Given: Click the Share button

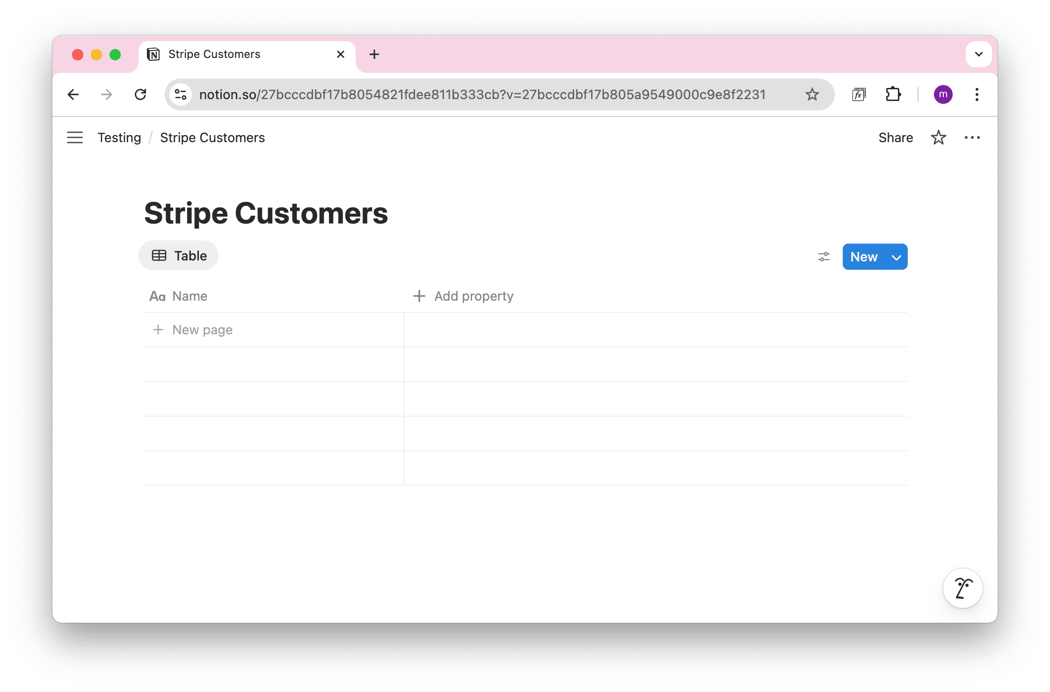Looking at the screenshot, I should point(895,137).
